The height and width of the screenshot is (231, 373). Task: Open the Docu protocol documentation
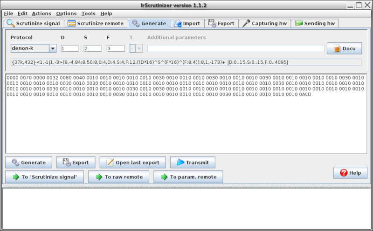coord(344,48)
